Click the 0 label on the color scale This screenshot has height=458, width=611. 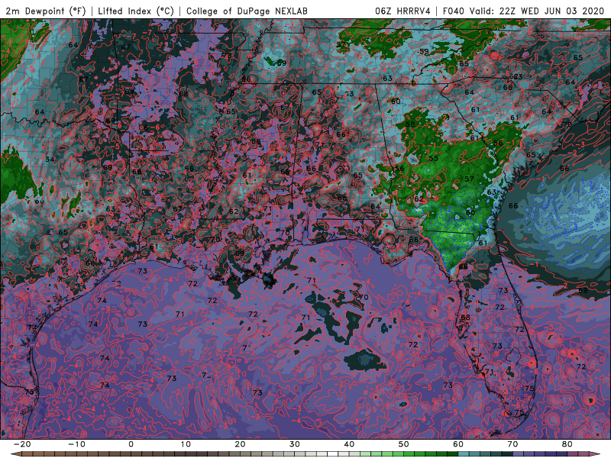pos(131,444)
